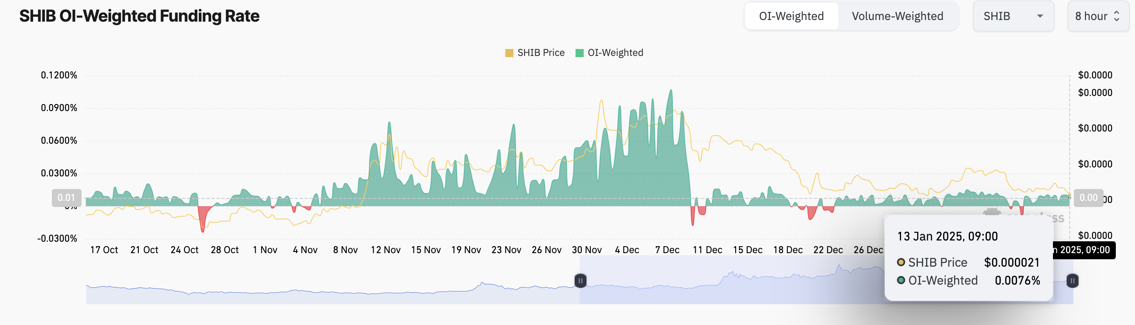Click the 17 Oct date label
Viewport: 1135px width, 325px height.
pyautogui.click(x=104, y=250)
